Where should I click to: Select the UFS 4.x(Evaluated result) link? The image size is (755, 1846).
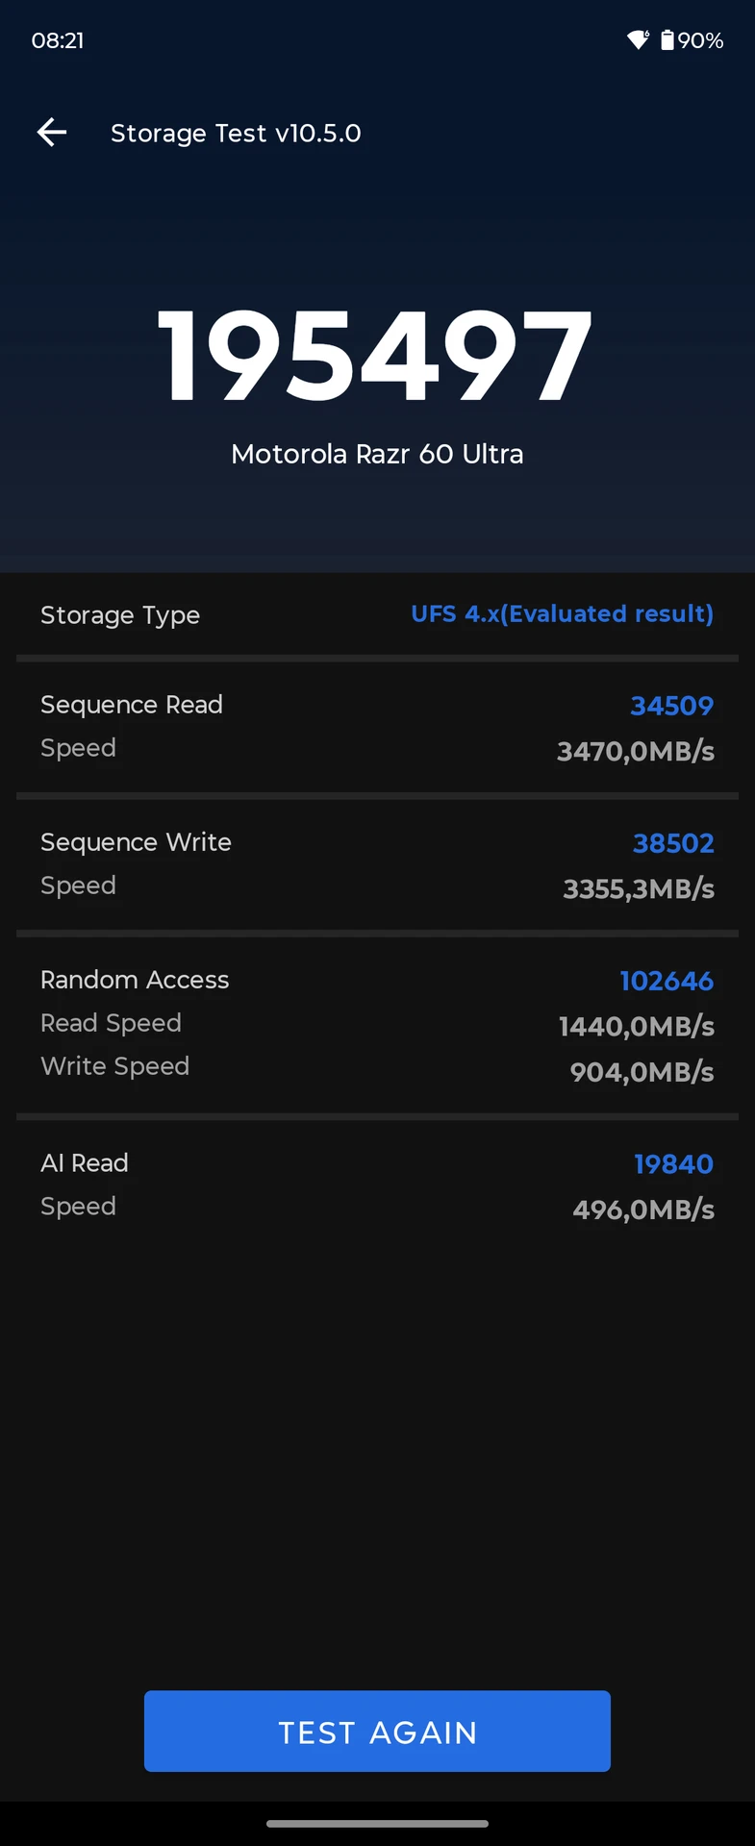pyautogui.click(x=563, y=613)
